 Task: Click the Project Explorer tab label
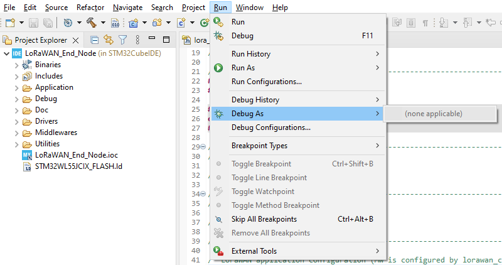(x=41, y=40)
